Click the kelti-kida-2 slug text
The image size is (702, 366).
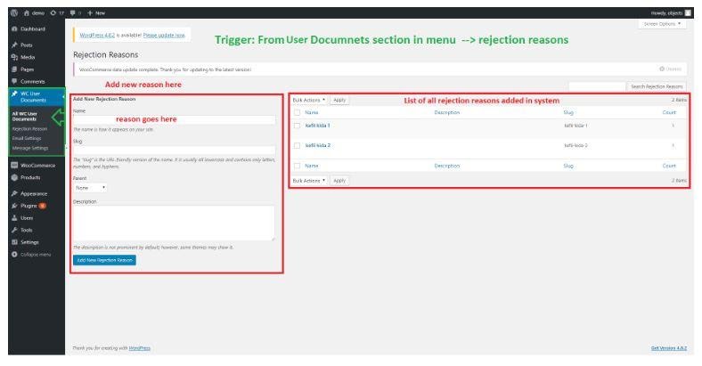click(575, 145)
